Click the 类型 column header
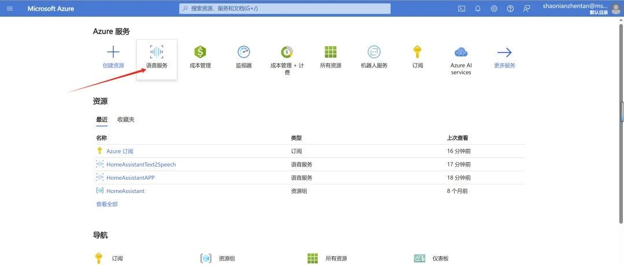Image resolution: width=624 pixels, height=265 pixels. point(296,138)
